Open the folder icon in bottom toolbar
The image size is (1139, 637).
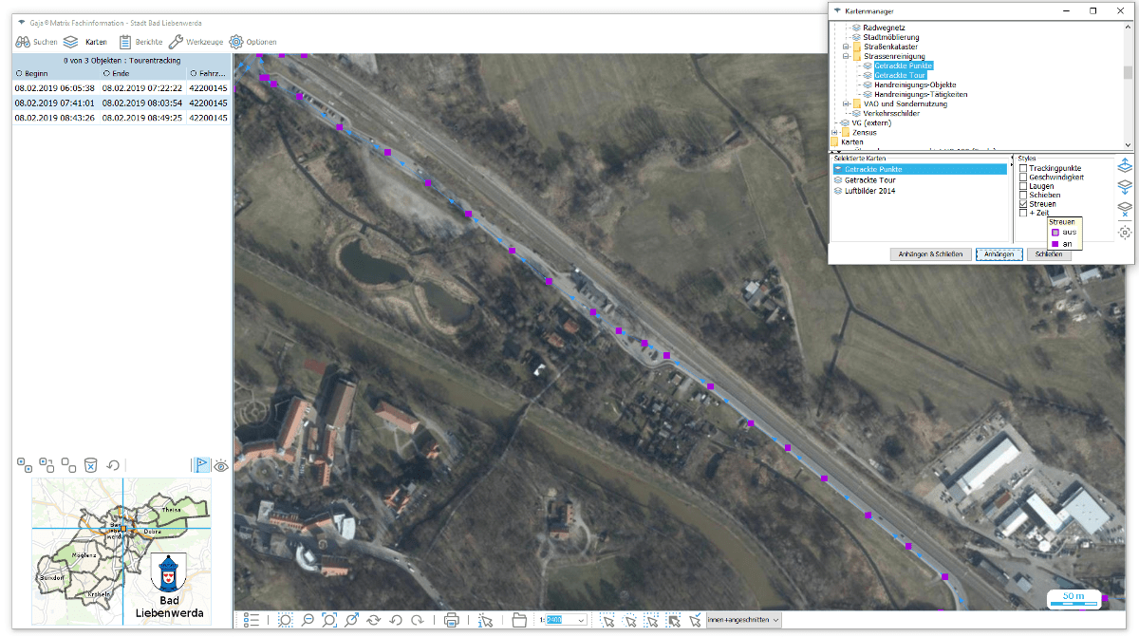click(519, 620)
